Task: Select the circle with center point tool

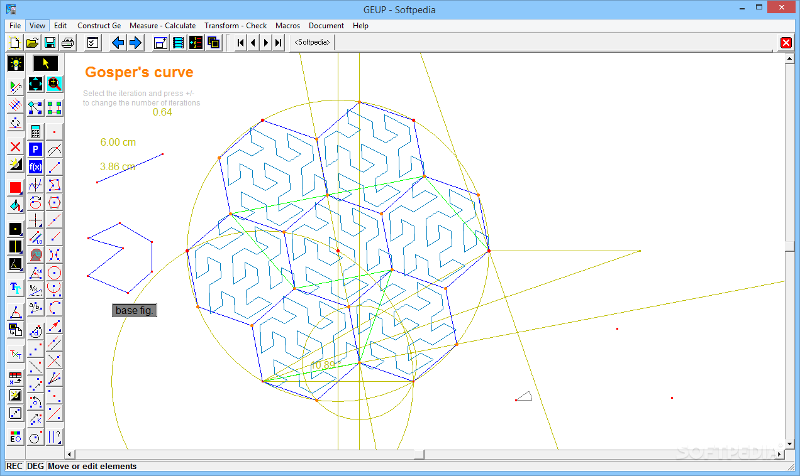Action: tap(55, 273)
